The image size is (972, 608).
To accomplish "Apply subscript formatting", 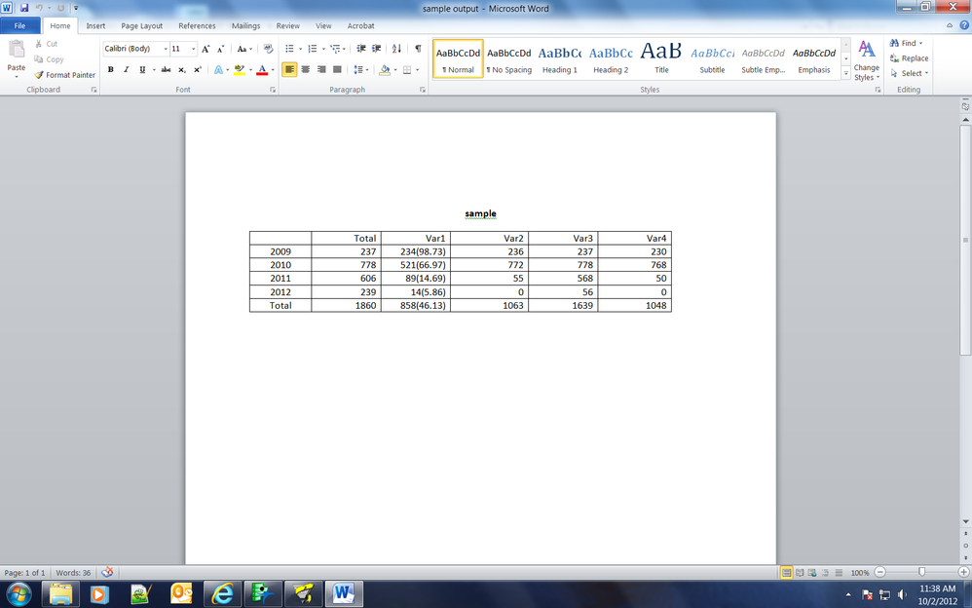I will click(x=181, y=70).
